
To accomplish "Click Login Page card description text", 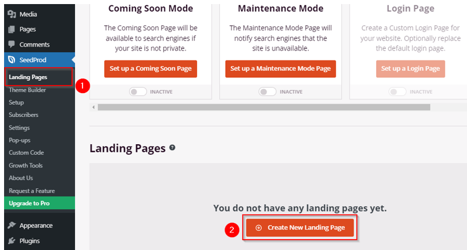I will (411, 38).
